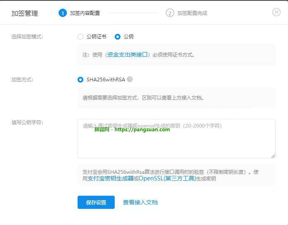Image resolution: width=288 pixels, height=225 pixels.
Task: Click the text area resize handle
Action: pyautogui.click(x=273, y=156)
